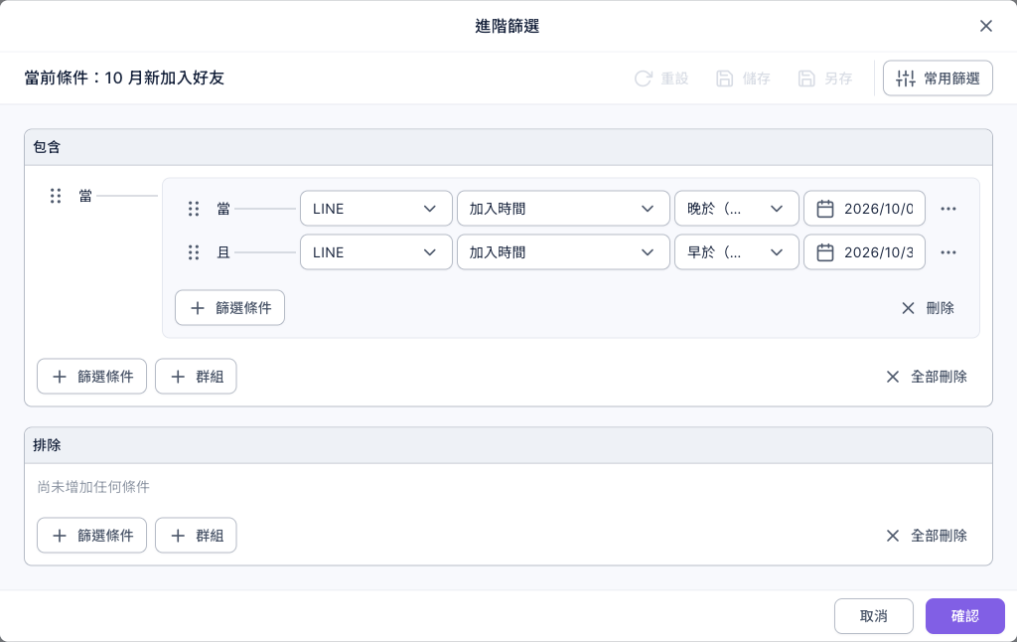Click the 當前條件：10 月新加入好友 text
The height and width of the screenshot is (642, 1017).
[124, 78]
